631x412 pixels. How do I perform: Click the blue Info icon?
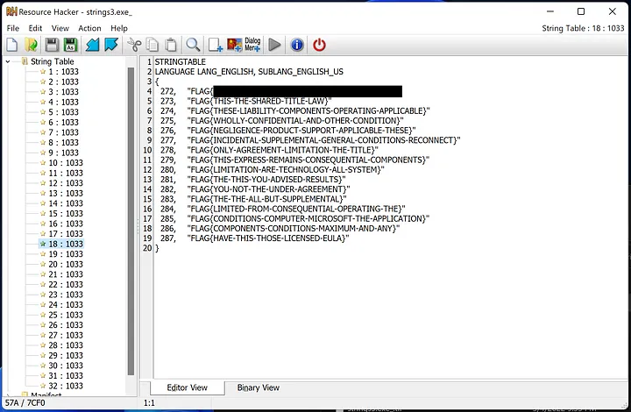click(297, 45)
